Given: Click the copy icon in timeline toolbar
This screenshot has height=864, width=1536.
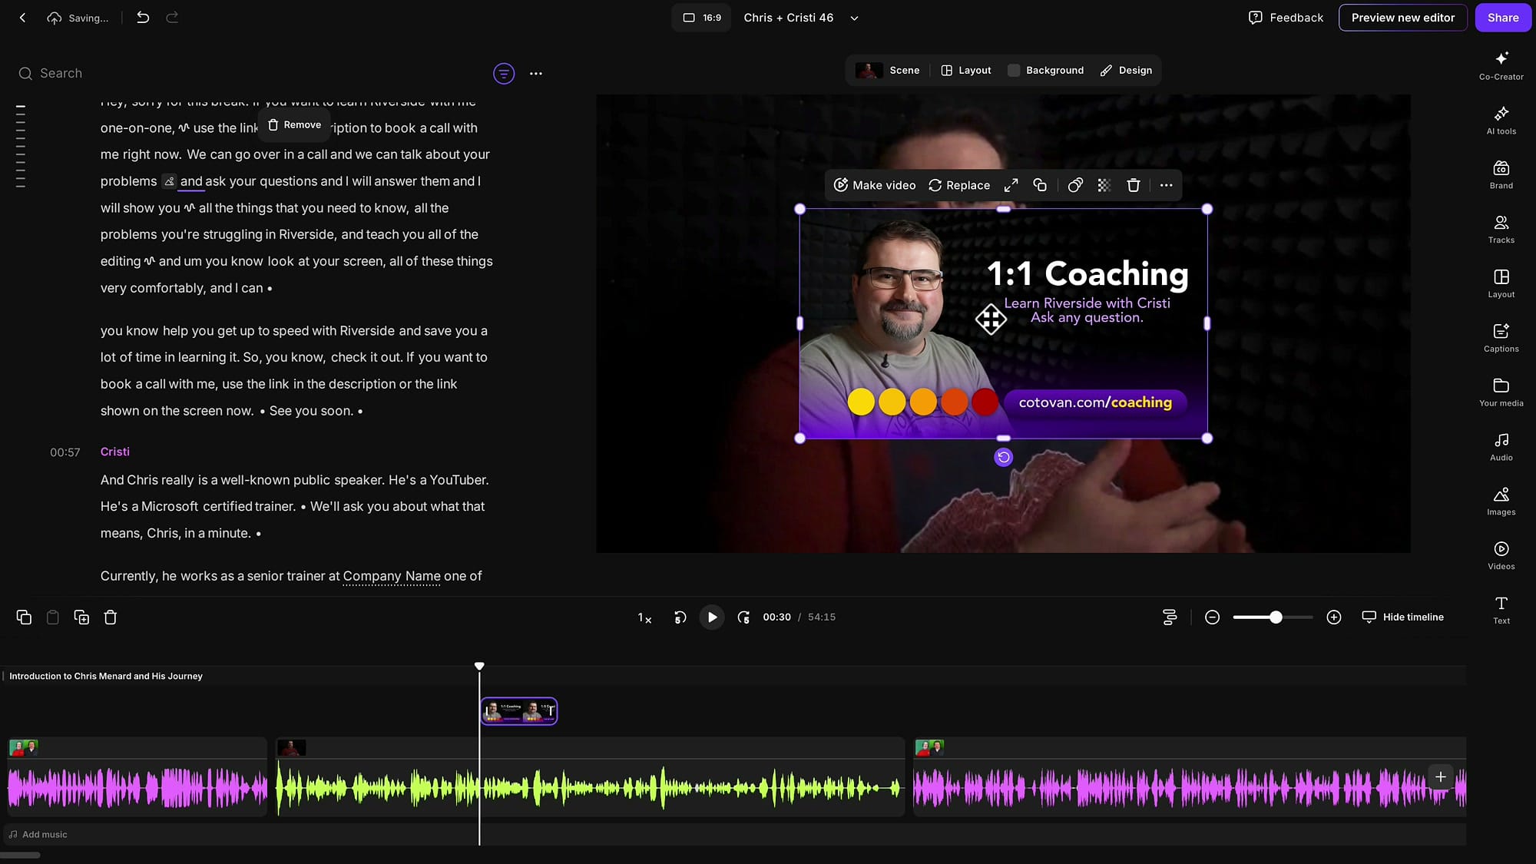Looking at the screenshot, I should click(x=24, y=617).
